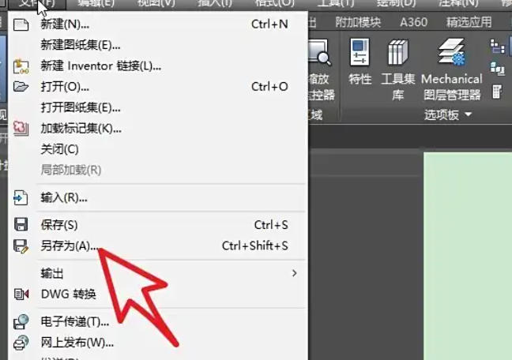Click the New file page icon
The width and height of the screenshot is (512, 360).
(x=21, y=24)
